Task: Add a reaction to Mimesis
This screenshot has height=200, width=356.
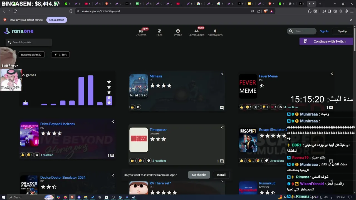Action: tap(138, 107)
